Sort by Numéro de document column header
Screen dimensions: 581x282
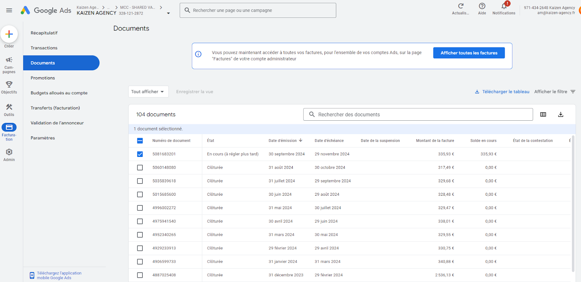click(x=171, y=141)
